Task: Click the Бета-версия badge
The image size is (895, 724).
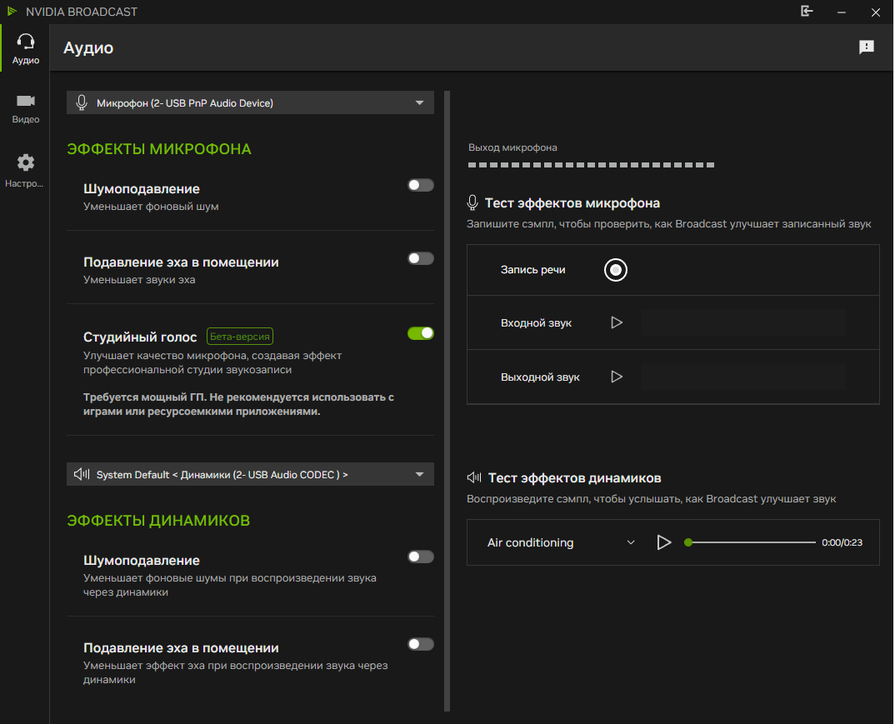Action: pos(240,337)
